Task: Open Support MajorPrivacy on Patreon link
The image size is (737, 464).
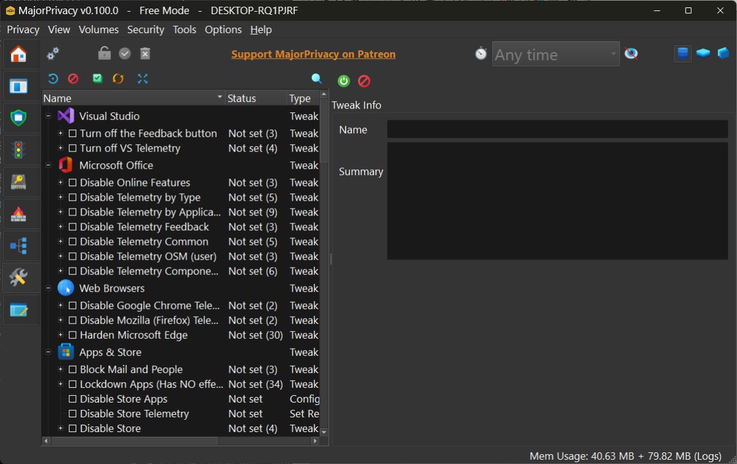Action: pyautogui.click(x=313, y=54)
